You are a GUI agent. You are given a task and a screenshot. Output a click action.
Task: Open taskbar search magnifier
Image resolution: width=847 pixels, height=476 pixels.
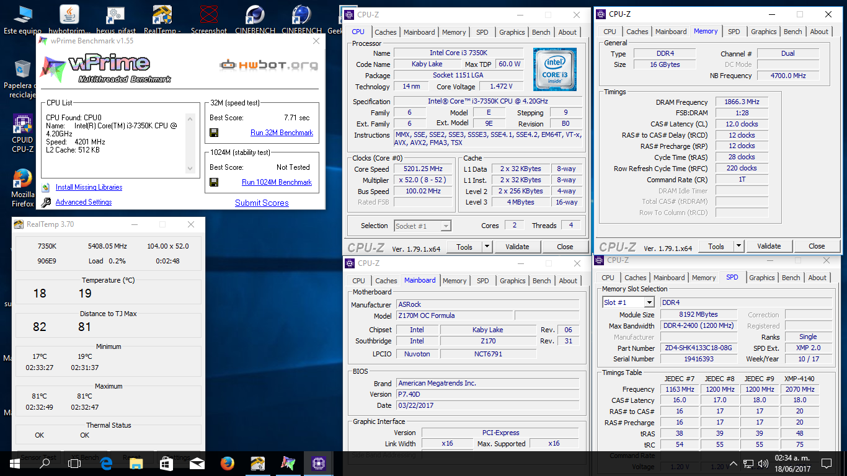pos(45,463)
